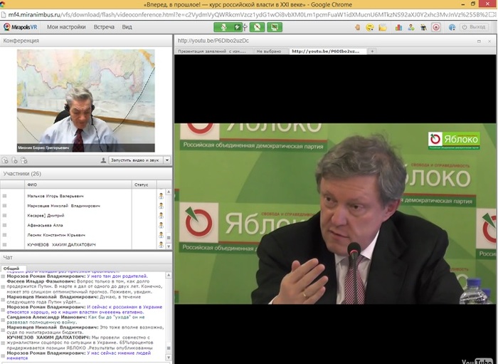Click participants list scroll up arrow

coord(169,192)
